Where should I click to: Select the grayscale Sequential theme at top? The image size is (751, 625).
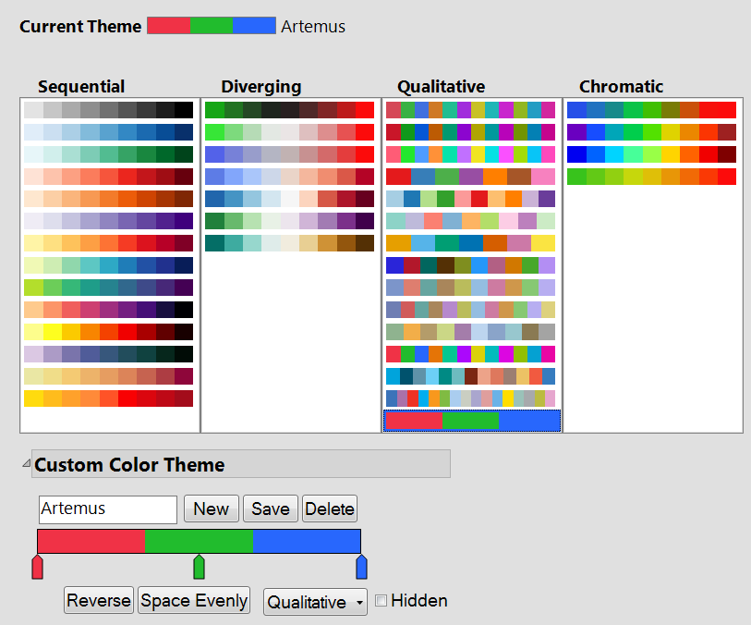pyautogui.click(x=109, y=109)
